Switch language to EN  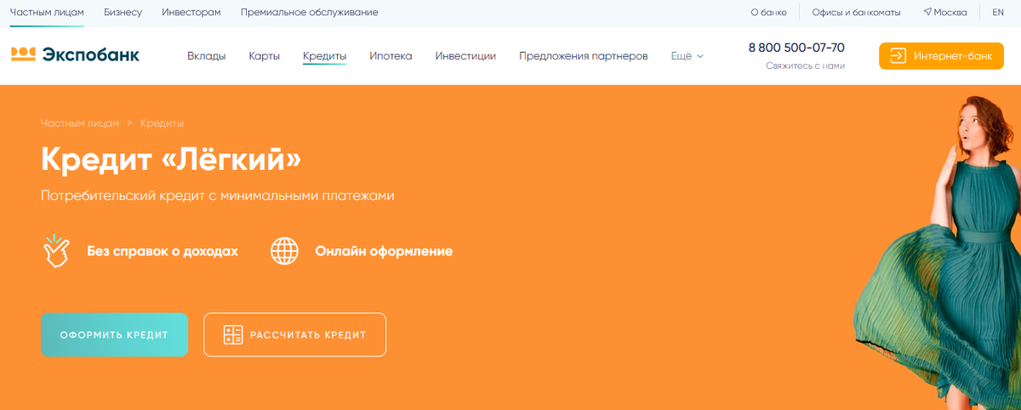click(998, 13)
